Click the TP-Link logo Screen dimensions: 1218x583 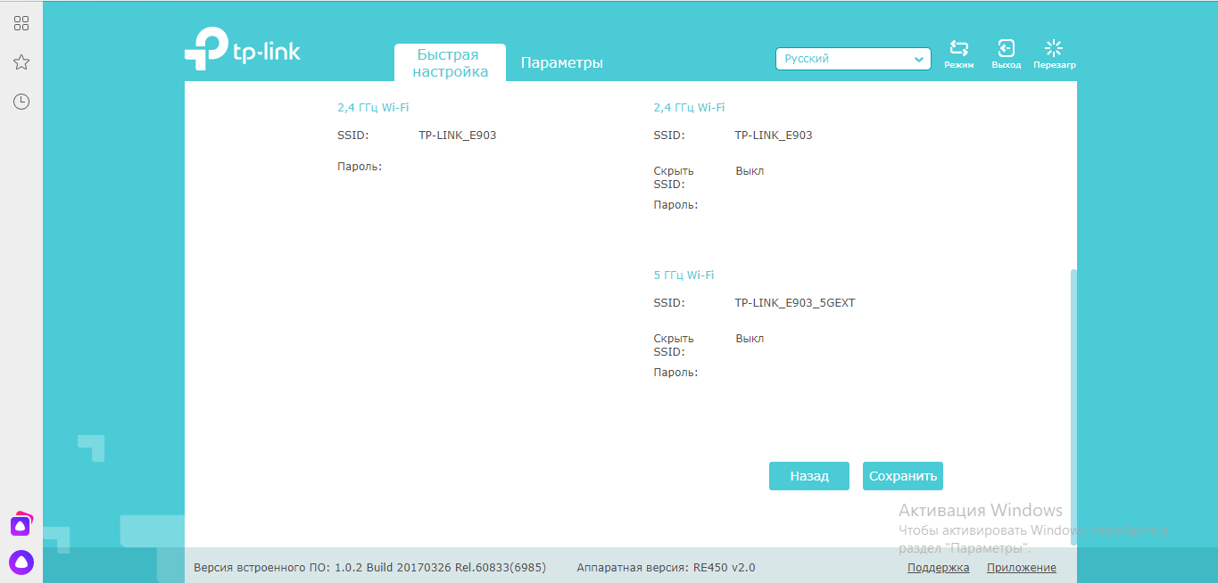(243, 49)
